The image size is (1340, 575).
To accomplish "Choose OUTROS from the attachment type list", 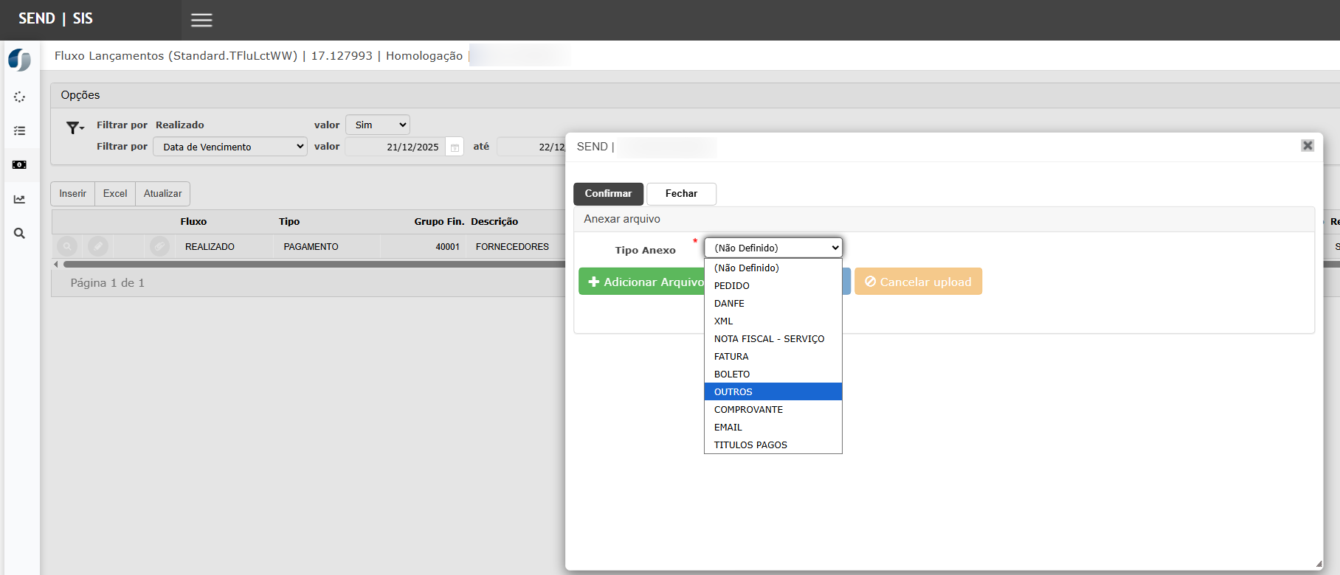I will (773, 392).
